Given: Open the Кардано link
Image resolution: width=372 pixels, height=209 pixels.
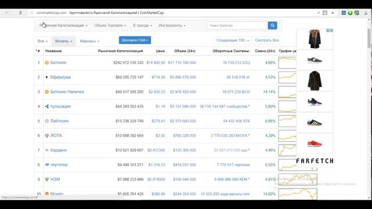Looking at the screenshot, I should tap(59, 150).
